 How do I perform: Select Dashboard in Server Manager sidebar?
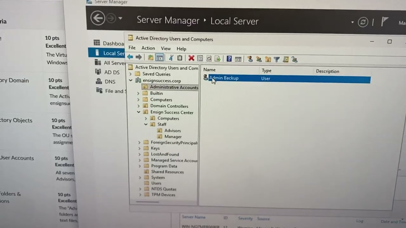(x=109, y=43)
